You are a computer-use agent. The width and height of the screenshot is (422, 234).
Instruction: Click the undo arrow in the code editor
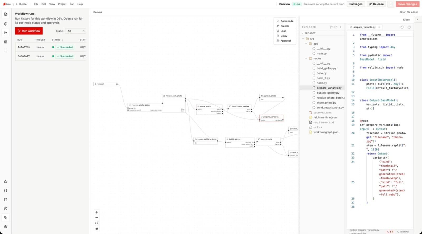pos(402,27)
